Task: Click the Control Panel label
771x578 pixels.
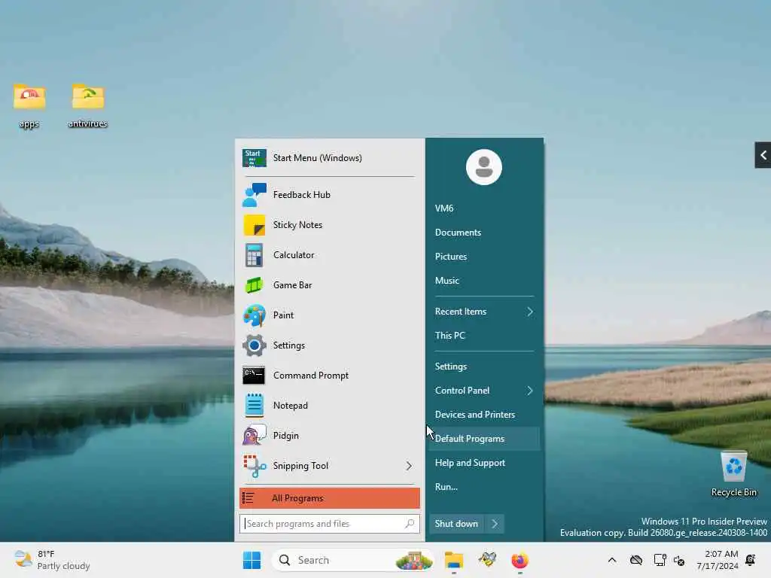Action: click(462, 391)
